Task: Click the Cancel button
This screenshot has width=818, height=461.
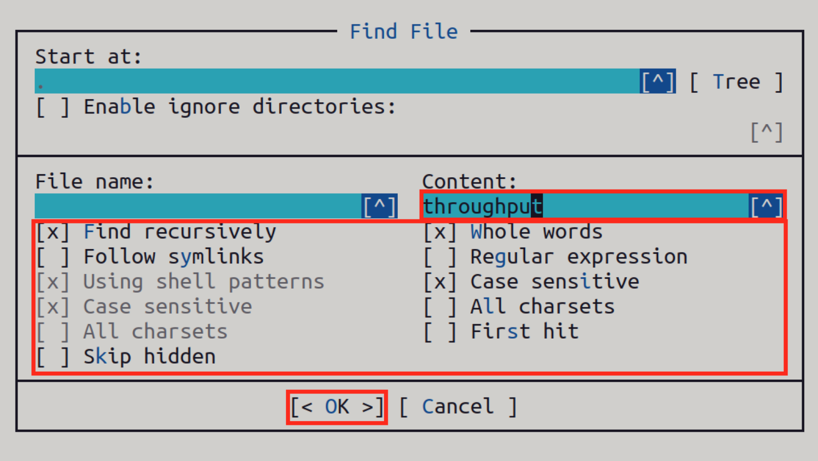Action: [458, 407]
